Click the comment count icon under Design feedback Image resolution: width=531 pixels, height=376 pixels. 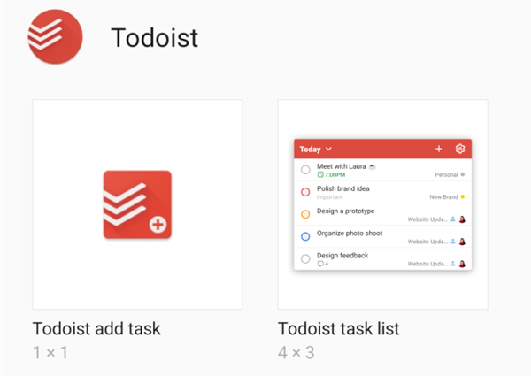pos(322,264)
